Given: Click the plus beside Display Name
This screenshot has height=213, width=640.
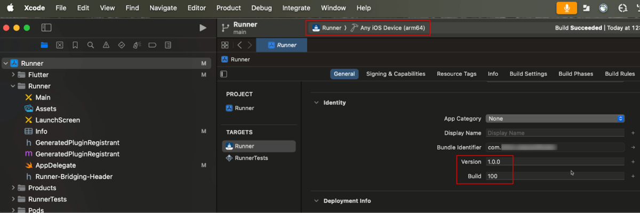Looking at the screenshot, I should point(633,133).
